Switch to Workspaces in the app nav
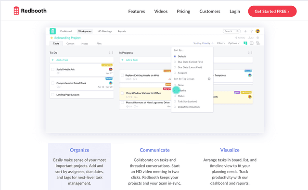This screenshot has width=308, height=190. [x=85, y=31]
